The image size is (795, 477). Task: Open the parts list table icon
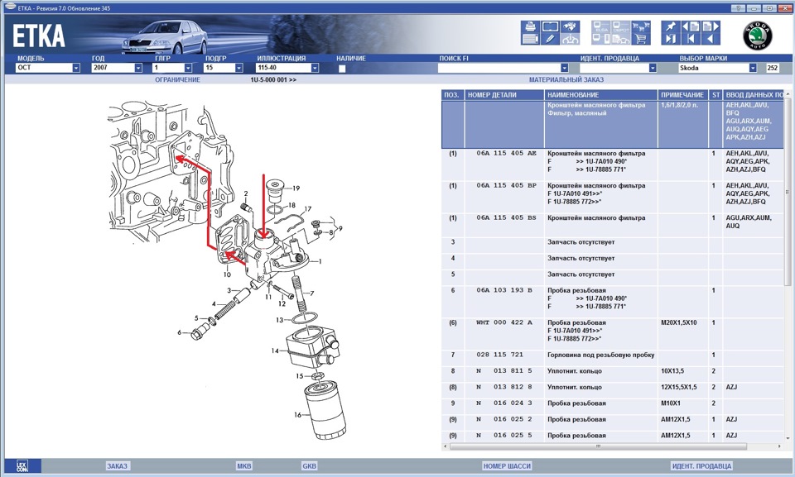coord(530,39)
